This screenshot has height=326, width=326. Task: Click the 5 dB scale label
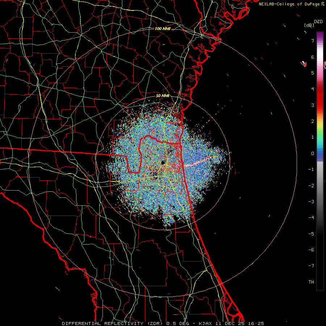pos(313,73)
